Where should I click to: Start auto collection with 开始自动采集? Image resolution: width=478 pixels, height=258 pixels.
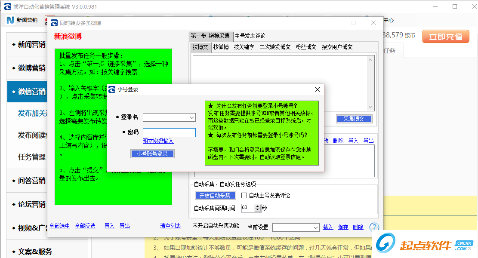tap(215, 195)
